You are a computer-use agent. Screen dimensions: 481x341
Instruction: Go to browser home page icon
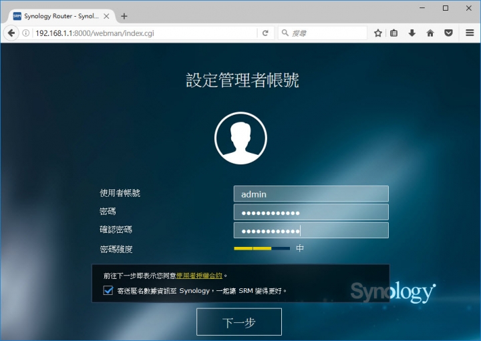[x=430, y=33]
